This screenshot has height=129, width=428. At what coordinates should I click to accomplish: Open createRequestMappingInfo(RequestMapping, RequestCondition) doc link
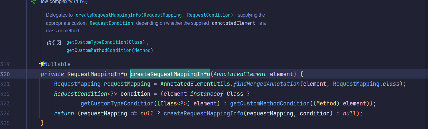click(x=154, y=15)
